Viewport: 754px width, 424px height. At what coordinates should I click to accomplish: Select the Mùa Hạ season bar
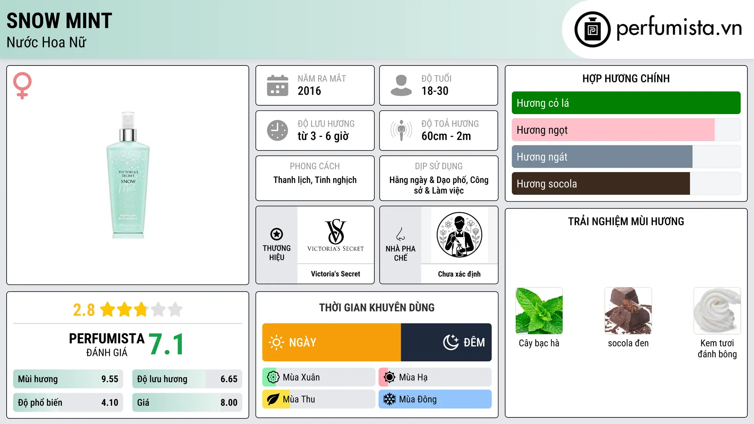pyautogui.click(x=435, y=377)
